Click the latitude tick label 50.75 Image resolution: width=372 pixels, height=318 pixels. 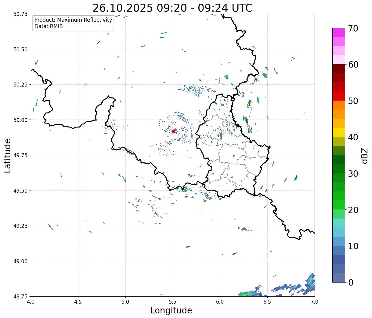click(20, 14)
